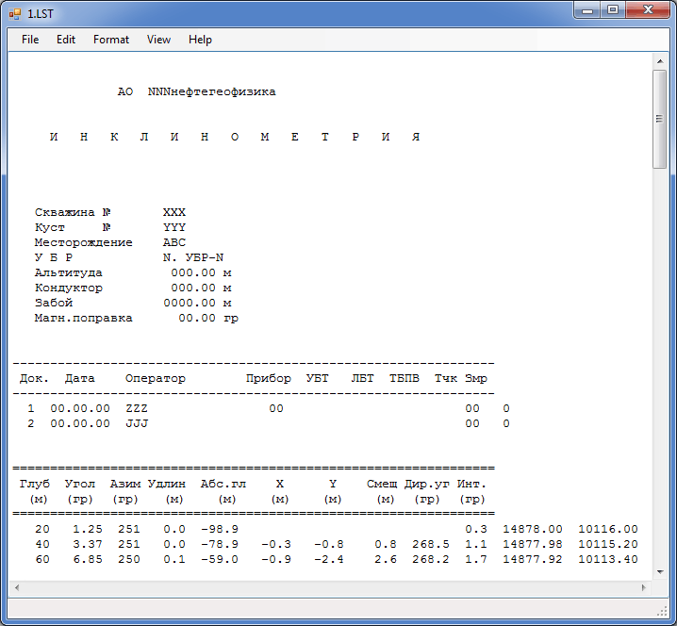Click the horizontal scrollbar right arrow

tap(644, 587)
